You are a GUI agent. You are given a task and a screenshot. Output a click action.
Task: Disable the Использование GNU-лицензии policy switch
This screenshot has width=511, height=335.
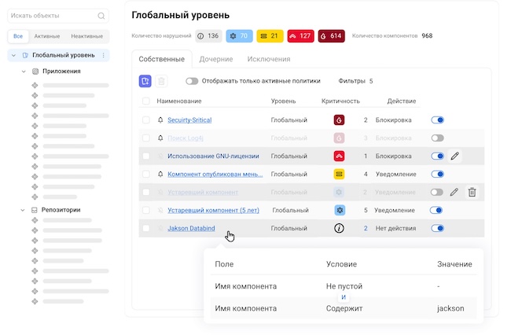pyautogui.click(x=437, y=156)
